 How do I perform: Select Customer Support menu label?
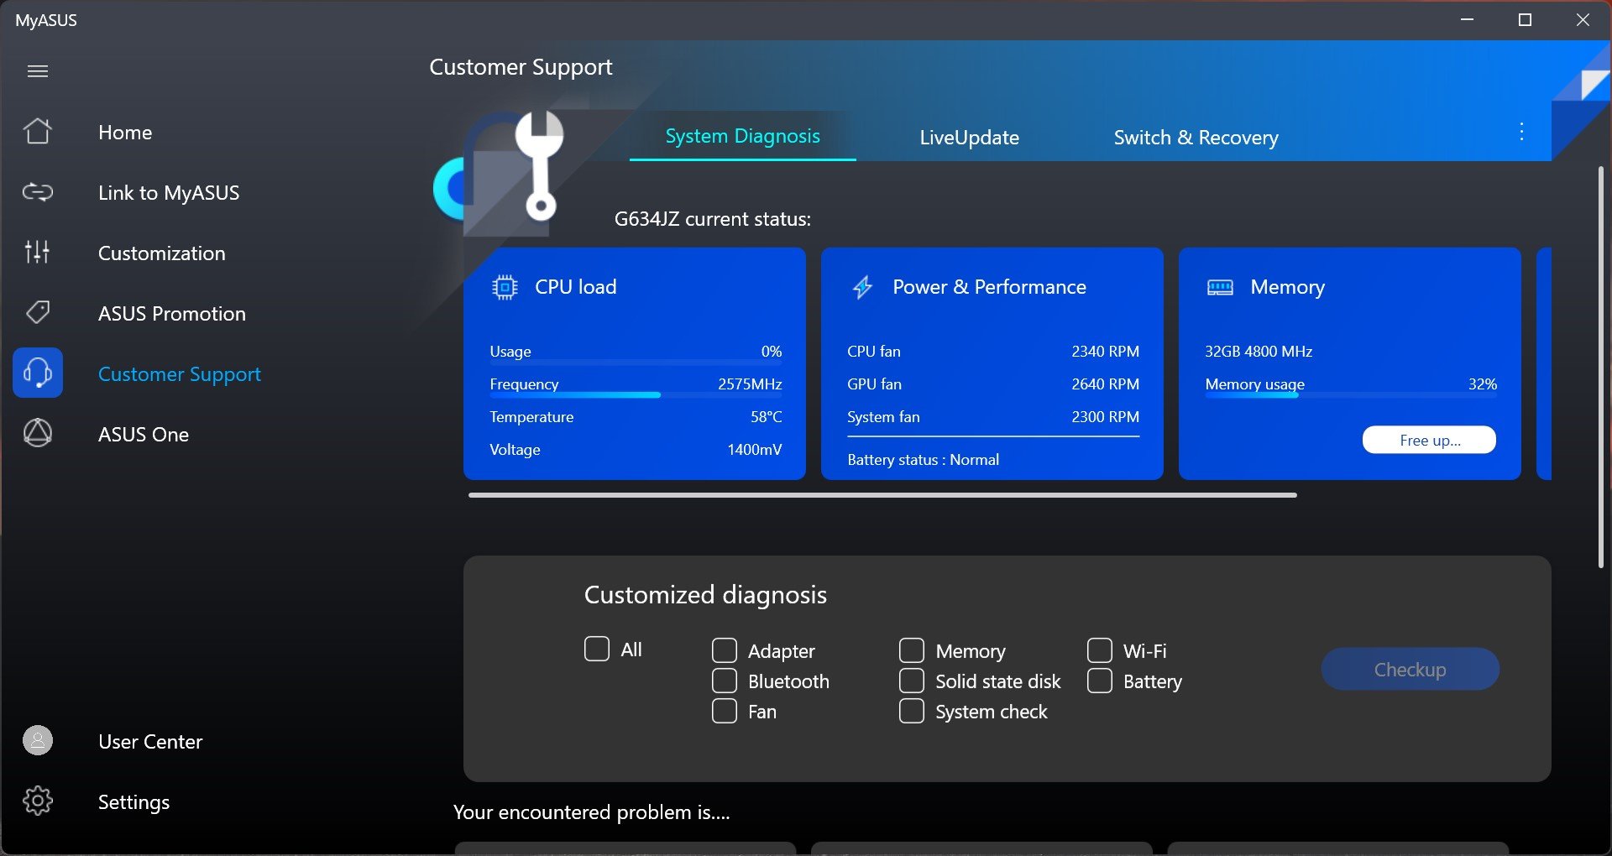(180, 374)
